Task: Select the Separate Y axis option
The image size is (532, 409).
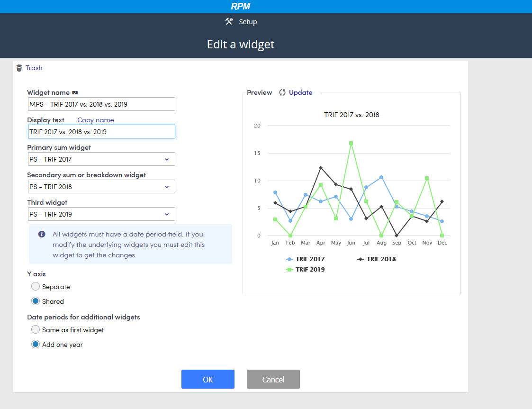Action: click(35, 286)
